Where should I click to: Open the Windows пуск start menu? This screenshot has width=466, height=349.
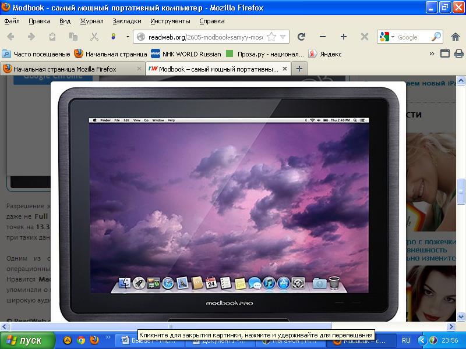27,340
